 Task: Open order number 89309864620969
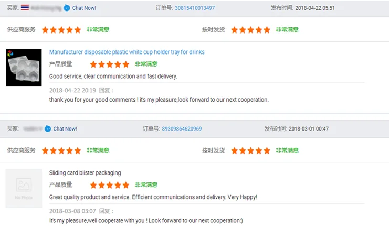(182, 128)
